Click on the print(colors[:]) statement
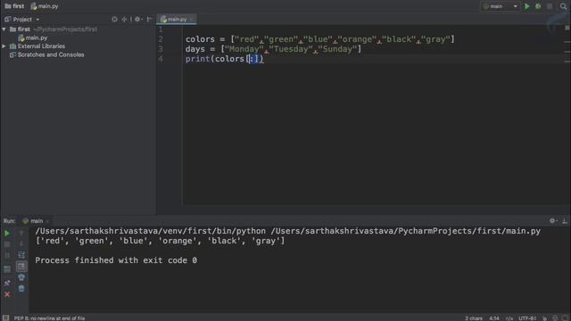 [x=224, y=59]
